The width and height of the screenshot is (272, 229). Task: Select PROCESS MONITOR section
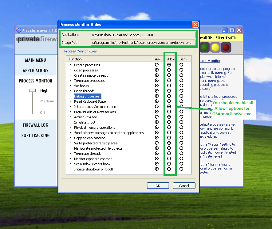[x=36, y=81]
